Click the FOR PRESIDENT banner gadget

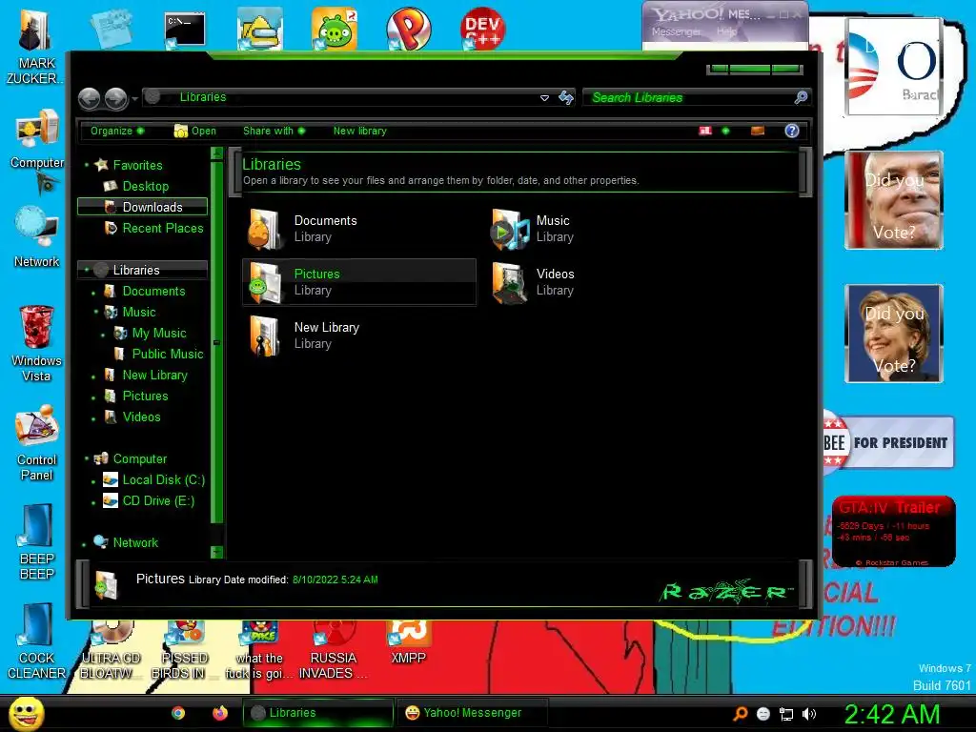888,442
